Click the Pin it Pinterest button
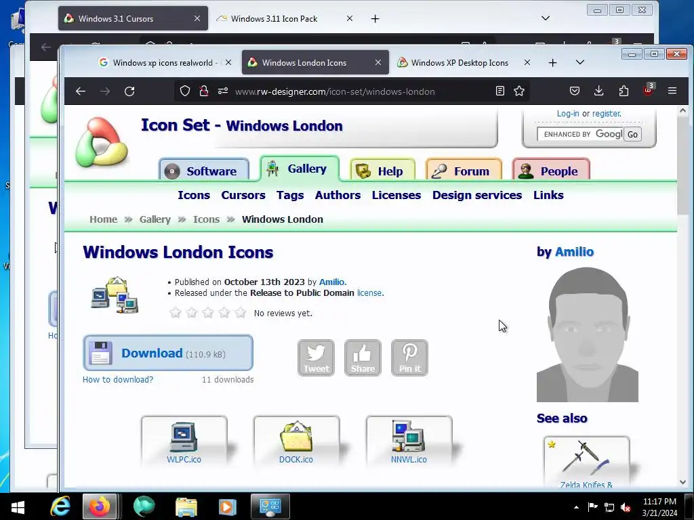 click(410, 357)
